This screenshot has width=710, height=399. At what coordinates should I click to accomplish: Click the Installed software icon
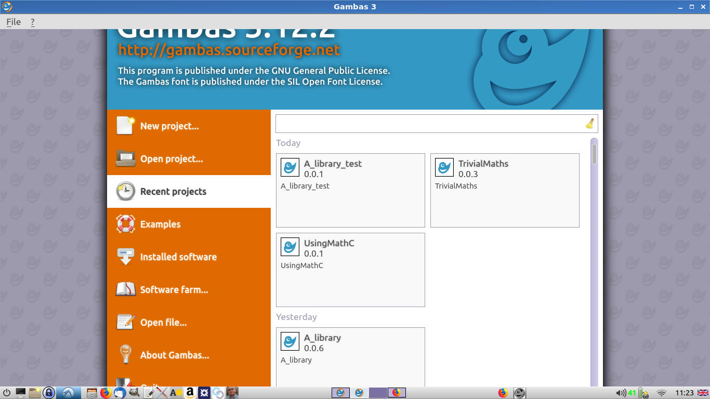pos(125,257)
